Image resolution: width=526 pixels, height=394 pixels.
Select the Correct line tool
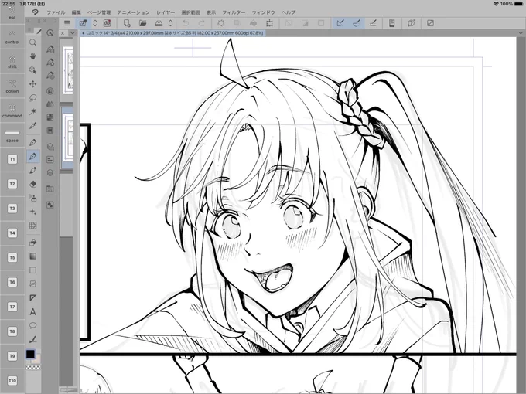pyautogui.click(x=32, y=339)
